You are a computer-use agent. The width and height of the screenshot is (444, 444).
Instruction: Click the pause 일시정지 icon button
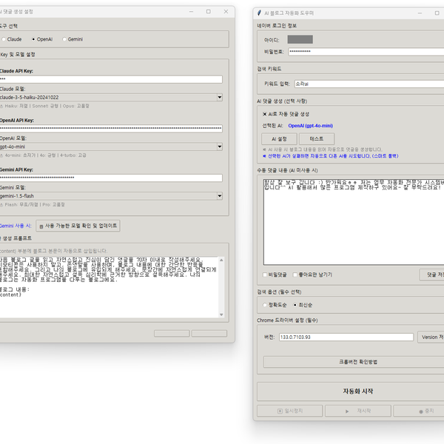(x=289, y=411)
